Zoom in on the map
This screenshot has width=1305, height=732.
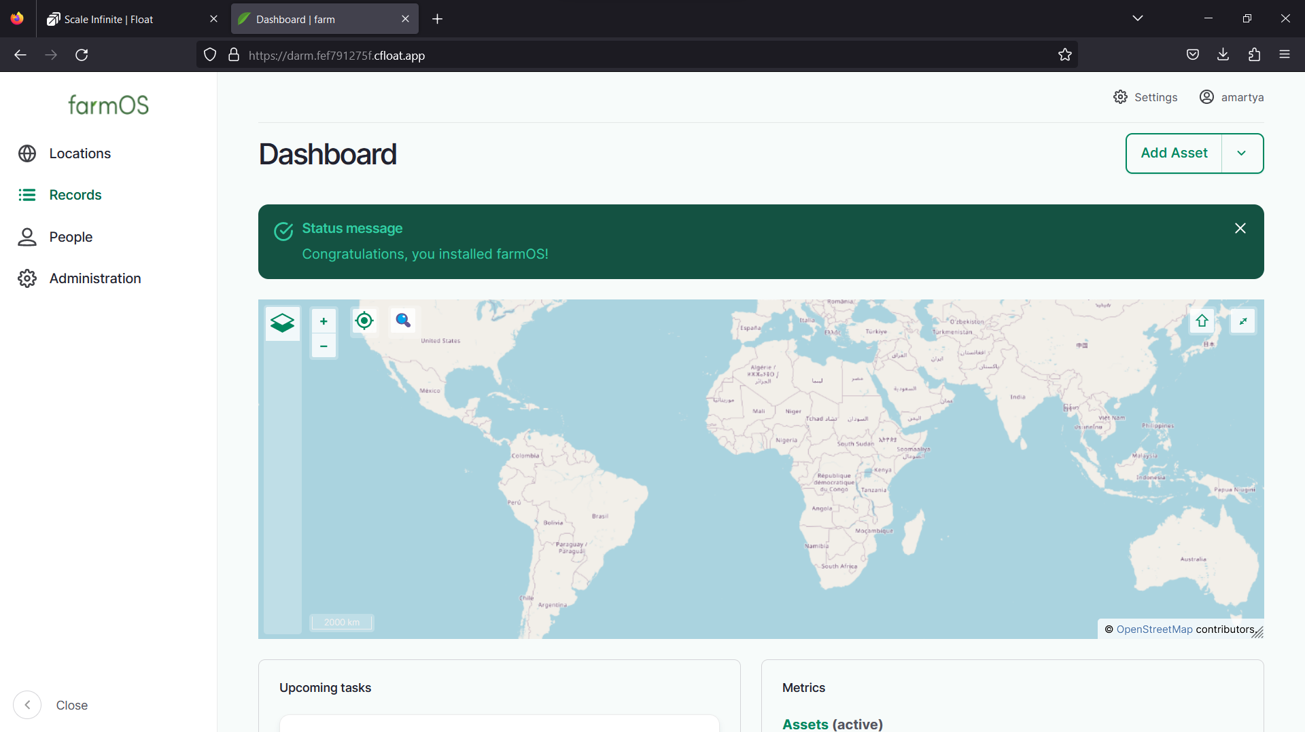[x=324, y=322]
